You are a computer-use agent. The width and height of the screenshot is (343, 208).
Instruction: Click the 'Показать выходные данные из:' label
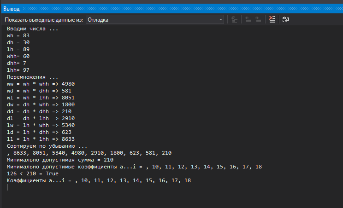[x=44, y=20]
